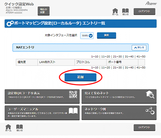Collapse NATエントリ with 閉じる button
161x138 pixels.
[139, 47]
